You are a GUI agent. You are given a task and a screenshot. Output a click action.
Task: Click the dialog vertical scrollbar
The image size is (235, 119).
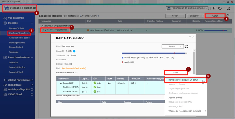pos(194,63)
